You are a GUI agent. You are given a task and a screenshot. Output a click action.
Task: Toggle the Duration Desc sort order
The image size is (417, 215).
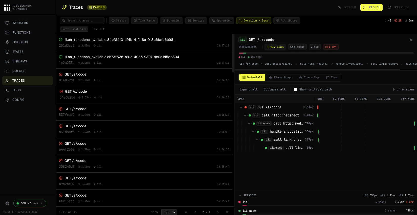tap(254, 21)
